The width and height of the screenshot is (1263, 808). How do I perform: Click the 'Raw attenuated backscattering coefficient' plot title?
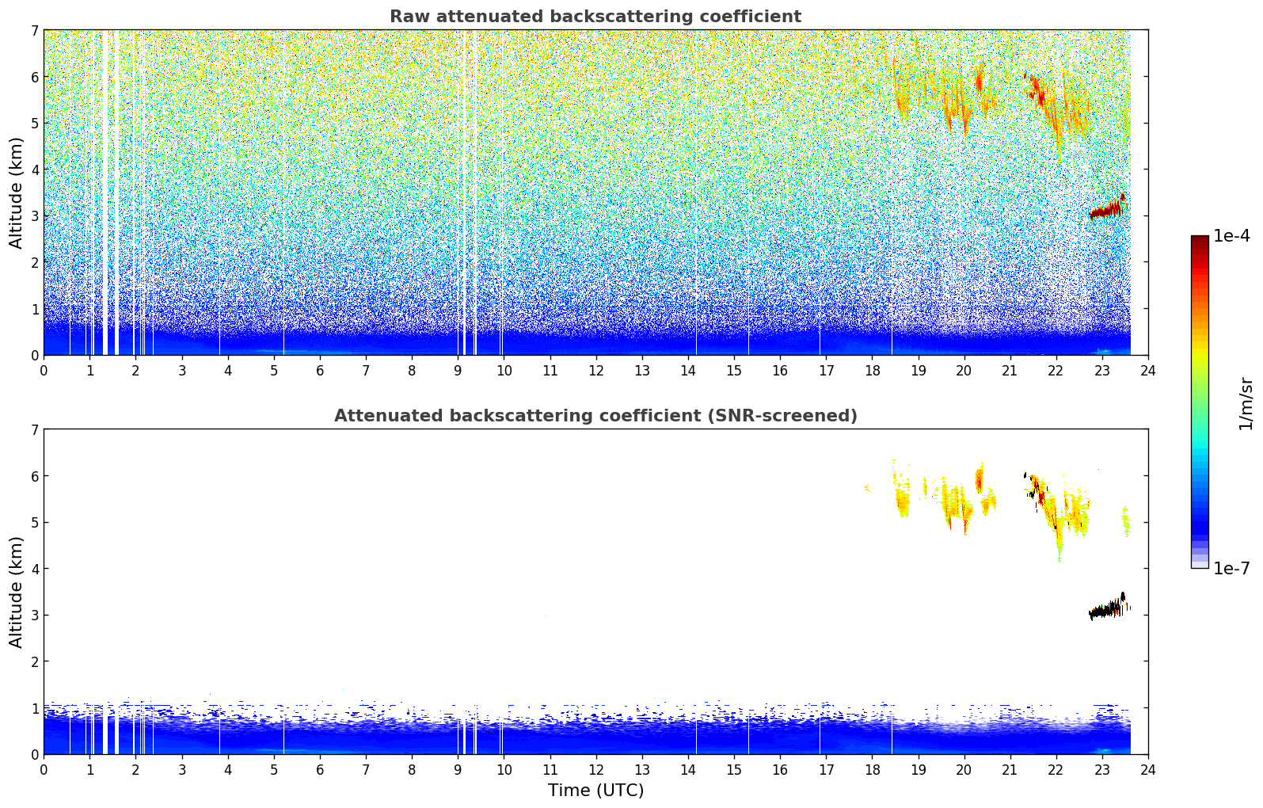(x=595, y=17)
